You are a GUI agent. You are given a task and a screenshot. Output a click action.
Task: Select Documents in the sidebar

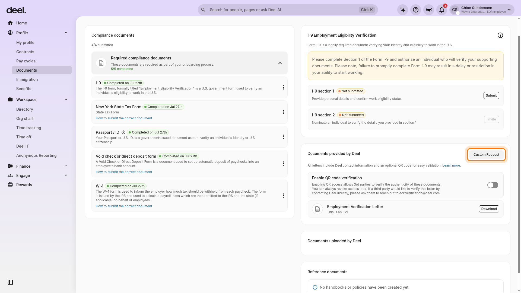42,70
